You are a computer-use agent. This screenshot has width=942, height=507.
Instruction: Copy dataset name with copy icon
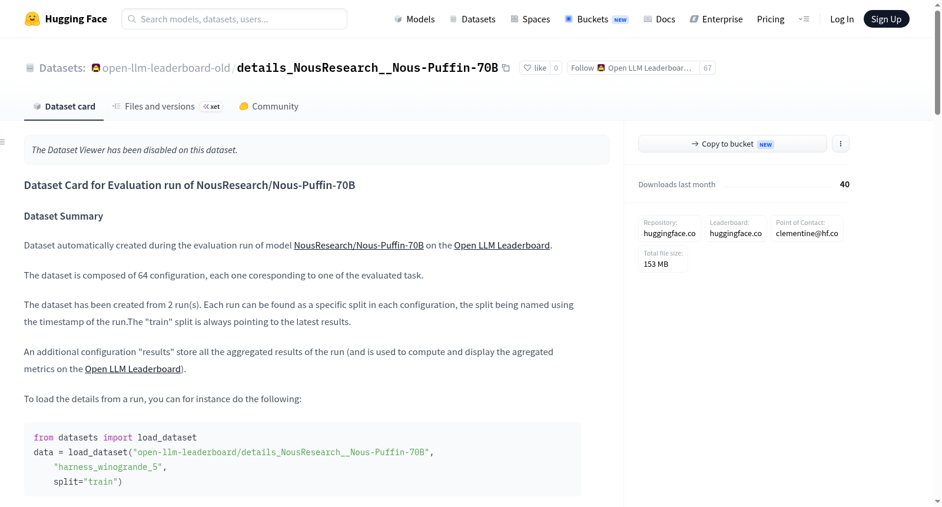506,68
